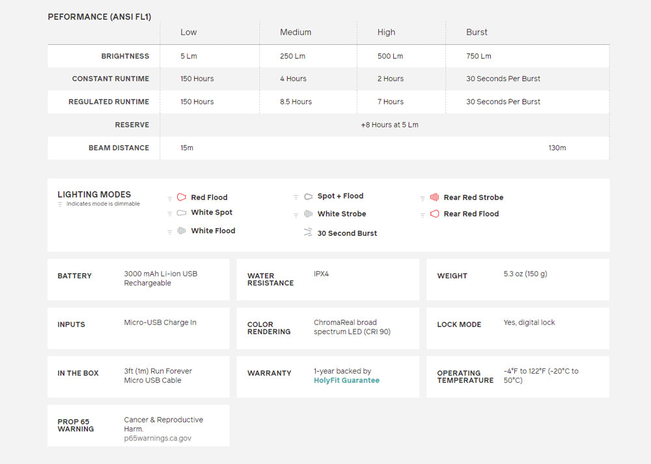
Task: Open the p65warnings.ca.gov link
Action: (x=158, y=439)
